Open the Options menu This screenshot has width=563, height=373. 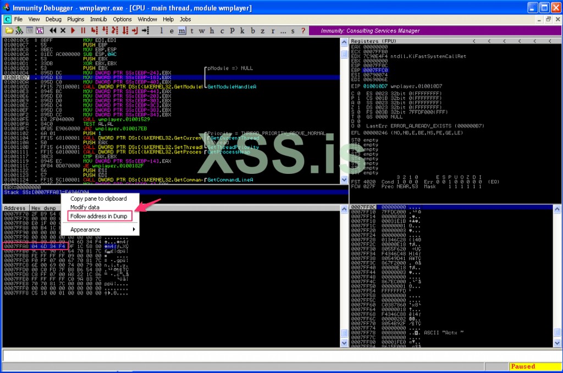(123, 19)
